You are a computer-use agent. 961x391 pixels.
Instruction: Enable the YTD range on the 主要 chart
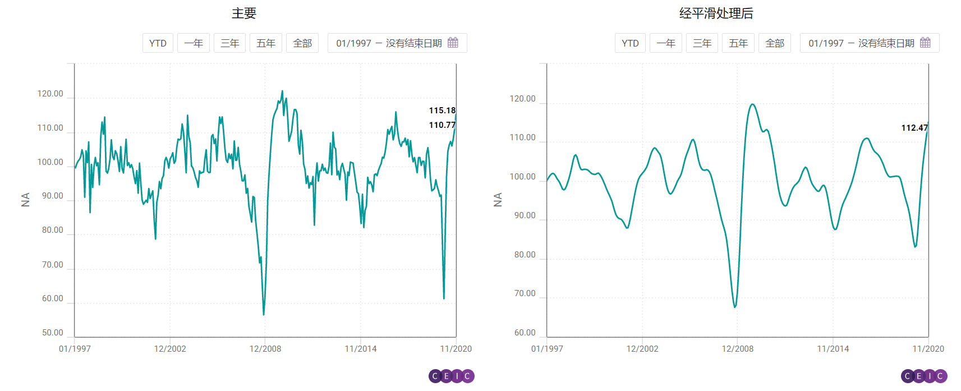pos(158,43)
